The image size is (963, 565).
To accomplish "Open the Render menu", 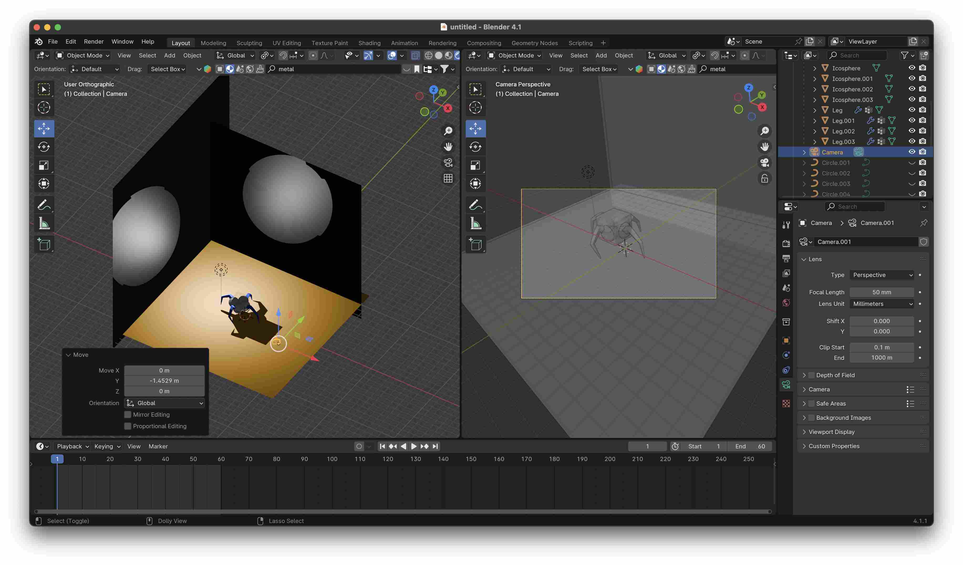I will point(94,41).
